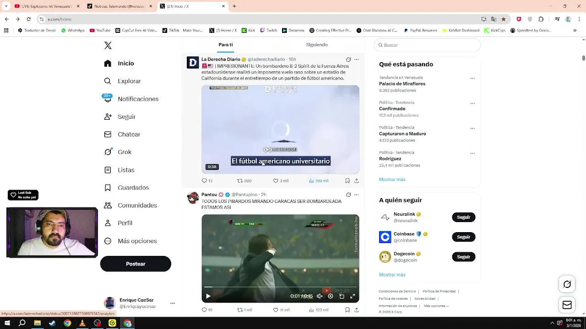Switch to Para ti tab

coord(226,45)
